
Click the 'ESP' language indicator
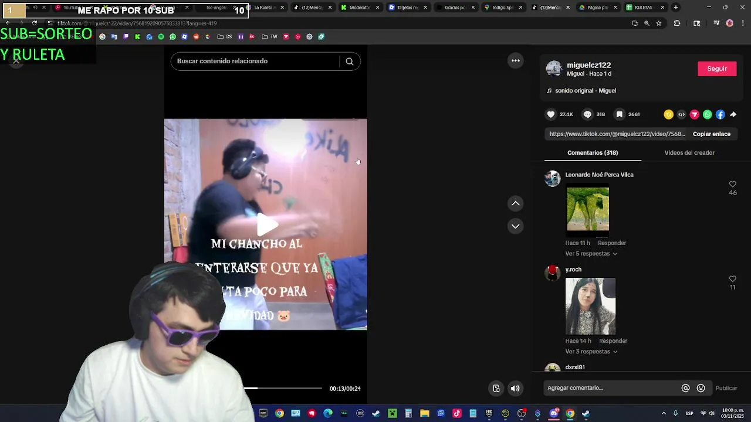(x=689, y=413)
